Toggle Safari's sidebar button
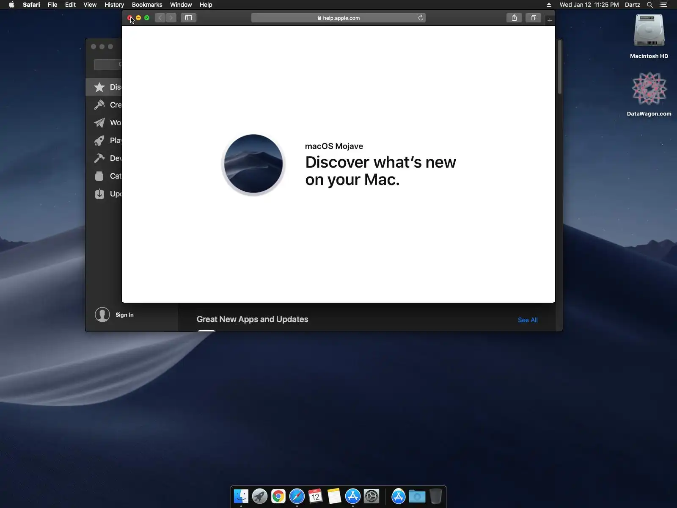Image resolution: width=677 pixels, height=508 pixels. pos(188,18)
